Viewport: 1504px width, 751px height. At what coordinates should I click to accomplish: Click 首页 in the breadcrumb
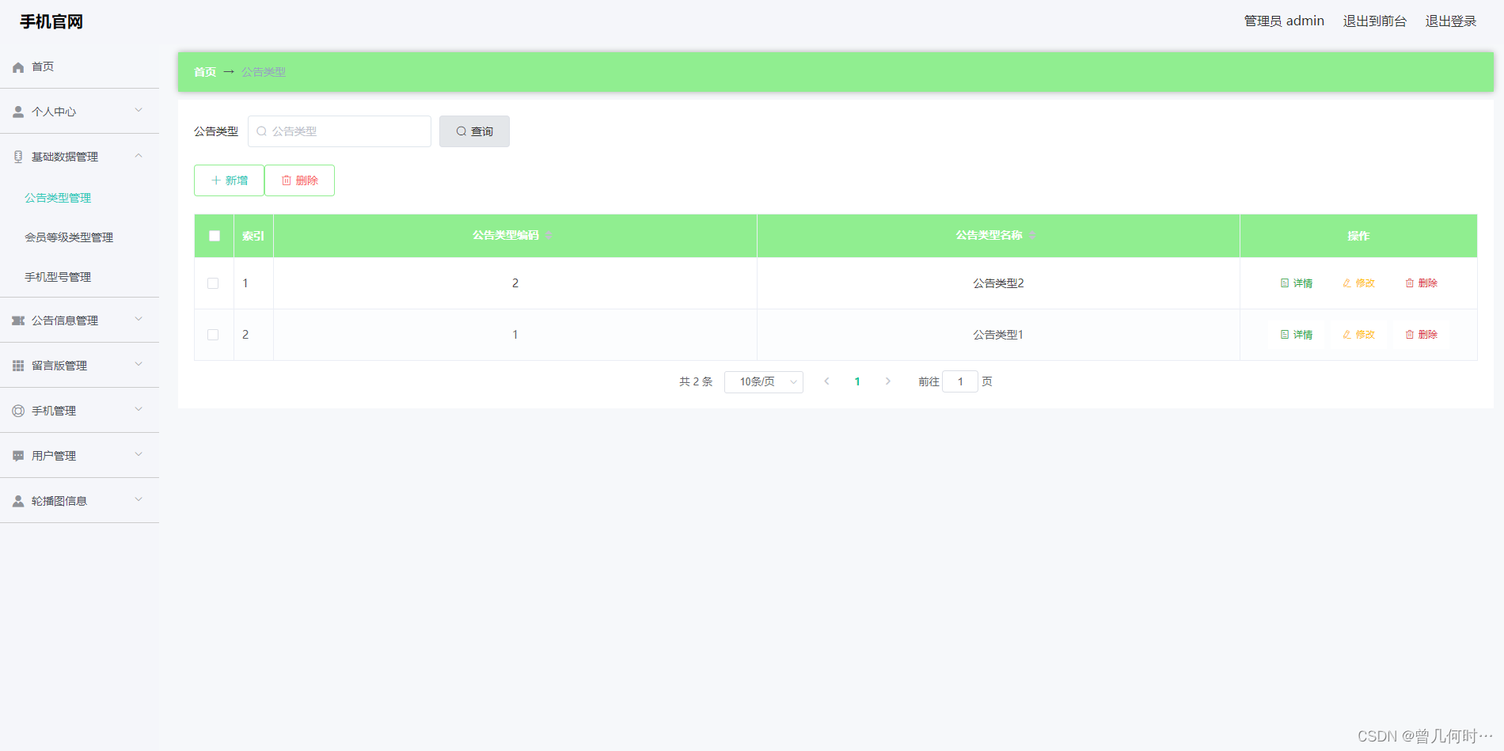pos(205,72)
